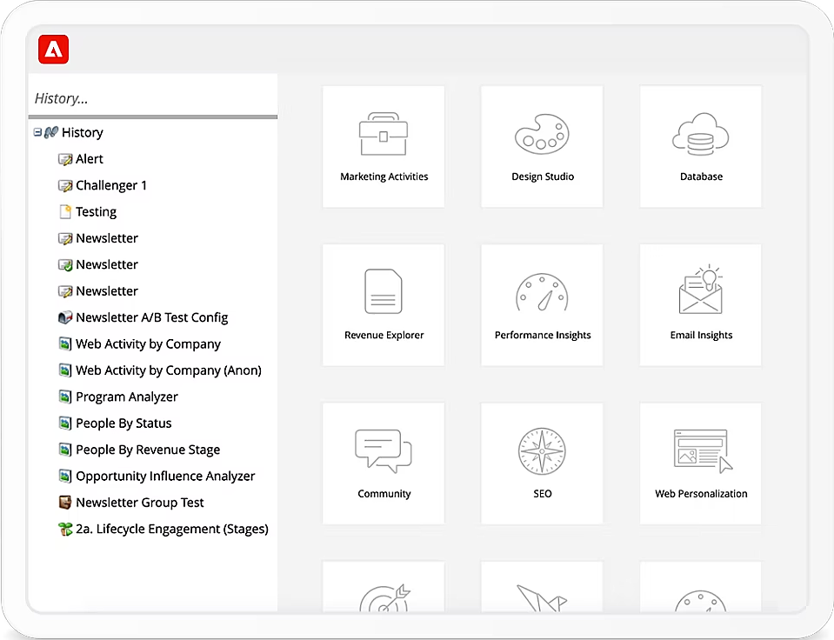The width and height of the screenshot is (834, 640).
Task: Click the Performance Insights label
Action: (x=543, y=335)
